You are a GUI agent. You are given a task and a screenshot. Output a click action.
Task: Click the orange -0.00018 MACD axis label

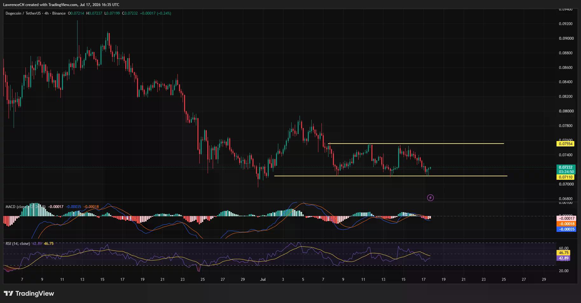click(x=566, y=224)
